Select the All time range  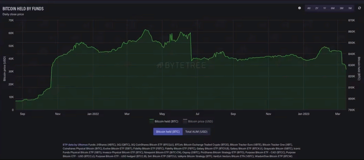[309, 8]
